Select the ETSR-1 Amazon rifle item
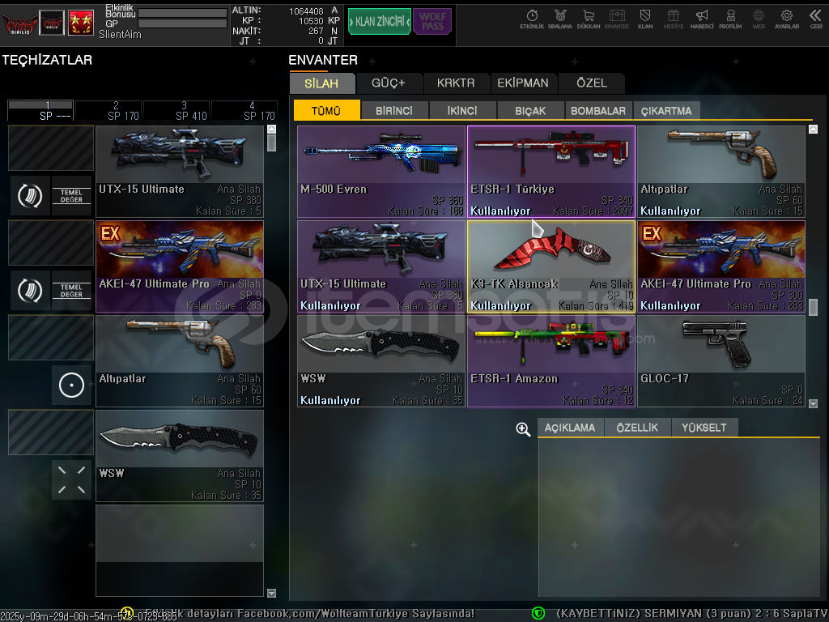Viewport: 829px width, 622px height. click(551, 361)
